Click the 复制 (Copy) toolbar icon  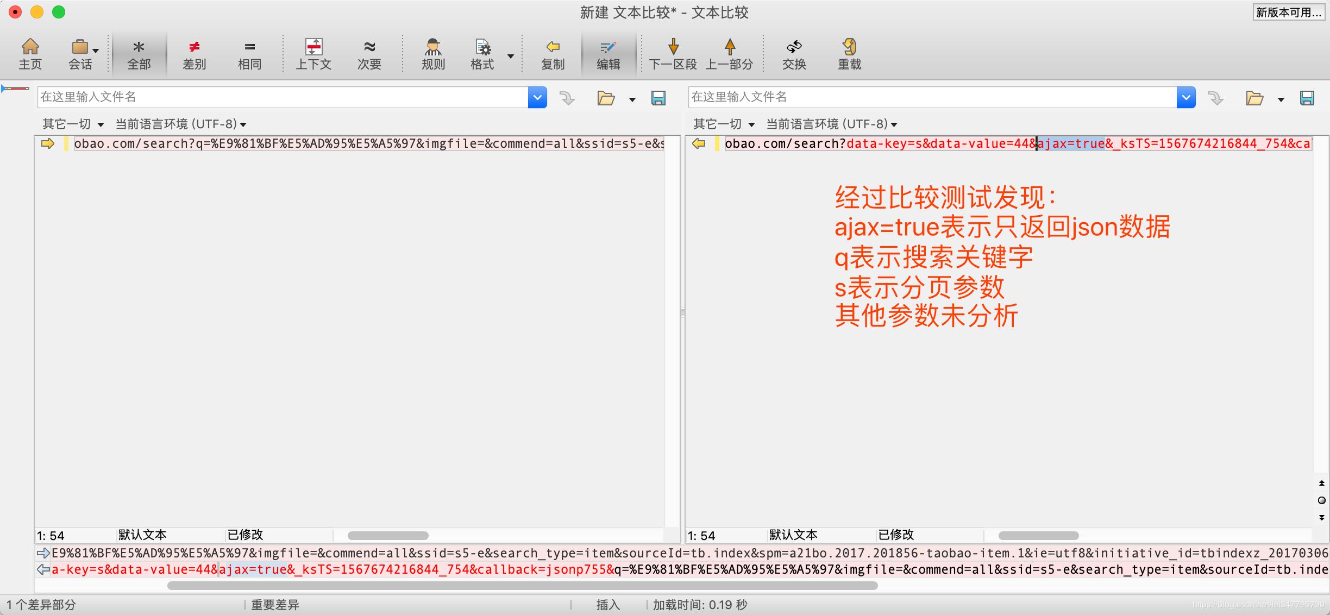tap(553, 53)
